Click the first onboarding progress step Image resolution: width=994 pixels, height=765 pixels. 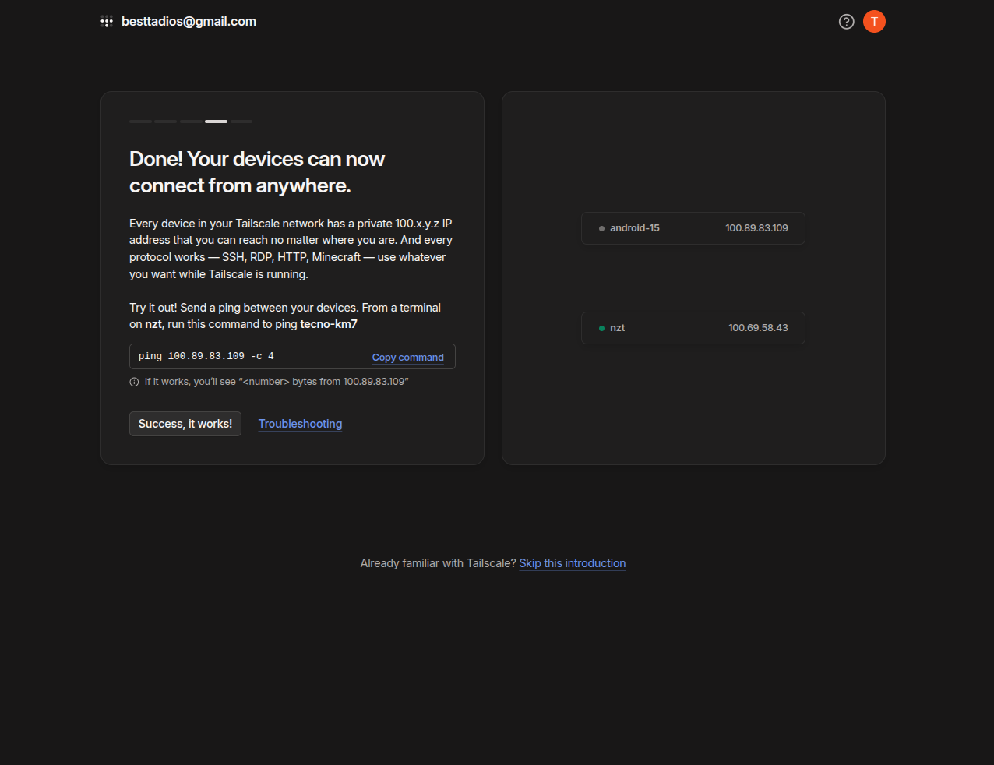pos(140,122)
